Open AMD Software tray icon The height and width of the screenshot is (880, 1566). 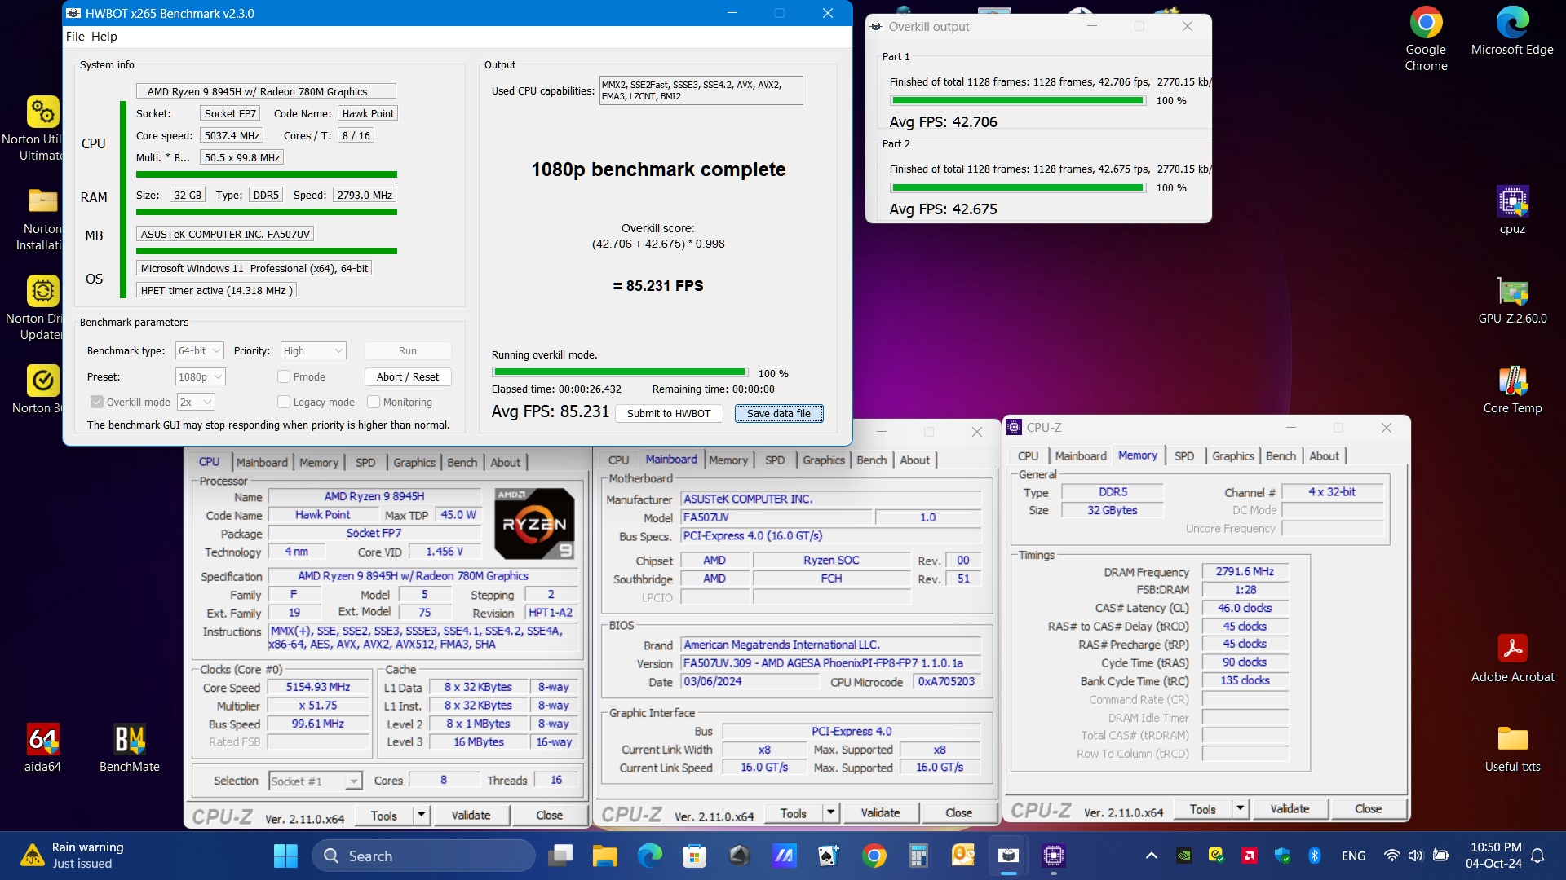click(x=1249, y=856)
